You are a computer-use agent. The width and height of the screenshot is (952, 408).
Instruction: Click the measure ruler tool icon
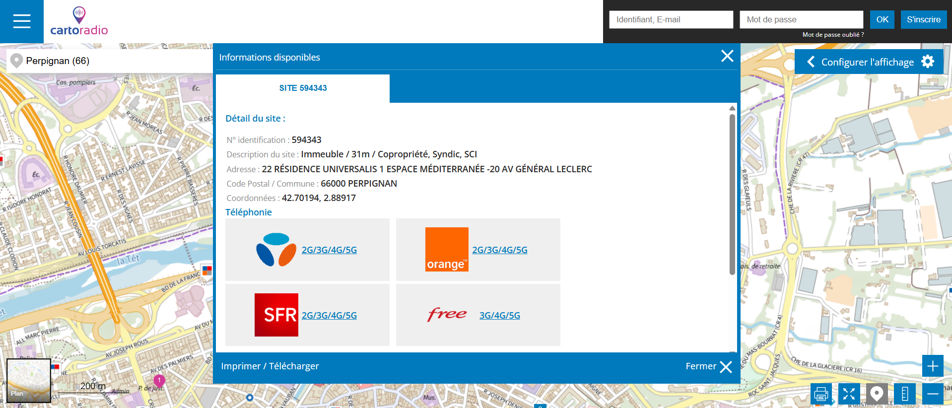point(904,394)
